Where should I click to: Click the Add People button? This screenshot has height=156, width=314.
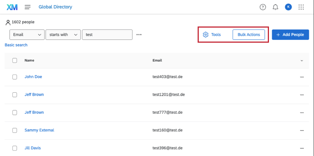(x=290, y=35)
